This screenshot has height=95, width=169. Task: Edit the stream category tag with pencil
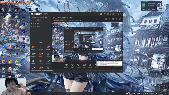(x=65, y=20)
